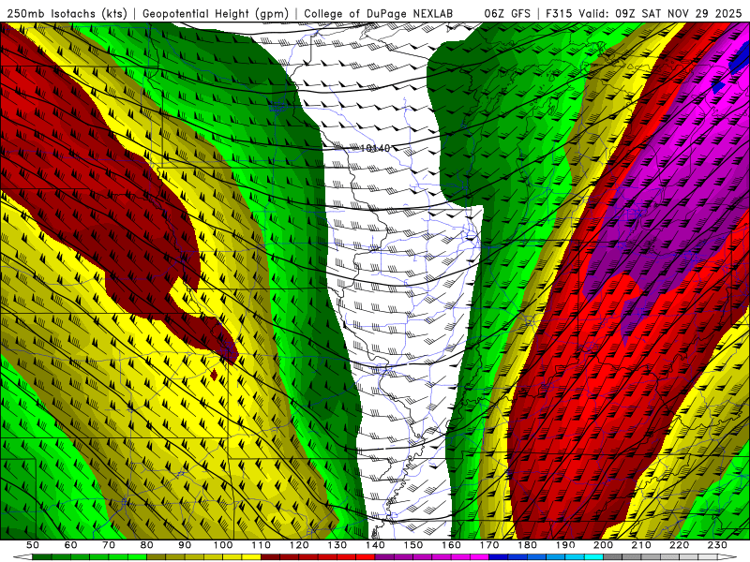Click the 140 value on the color scale
The height and width of the screenshot is (562, 750).
pos(375,545)
